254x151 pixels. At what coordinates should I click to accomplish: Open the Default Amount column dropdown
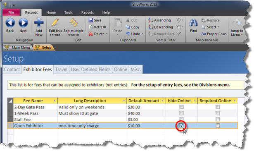[x=162, y=101]
